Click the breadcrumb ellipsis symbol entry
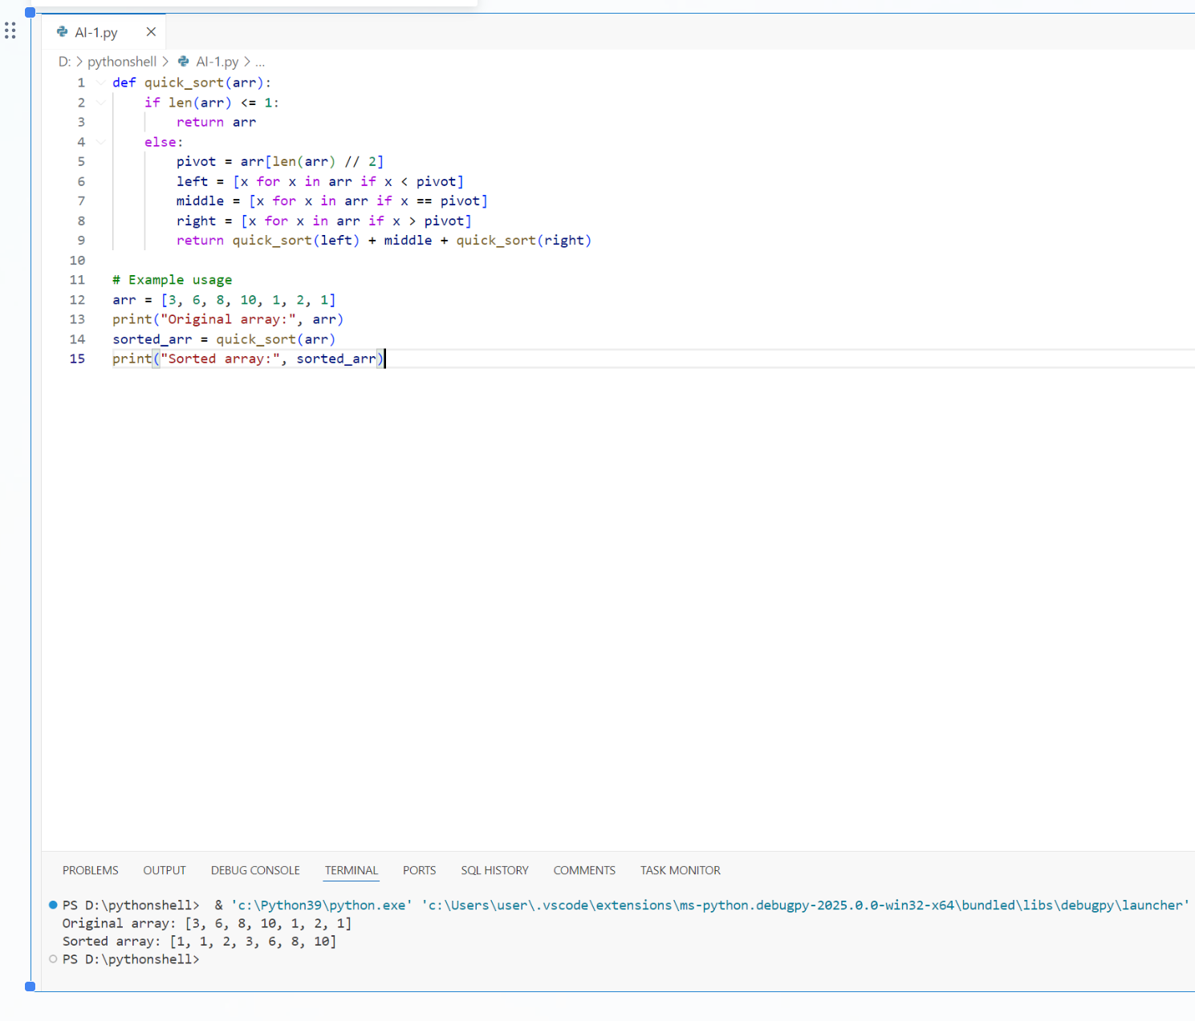The height and width of the screenshot is (1021, 1195). pos(260,62)
